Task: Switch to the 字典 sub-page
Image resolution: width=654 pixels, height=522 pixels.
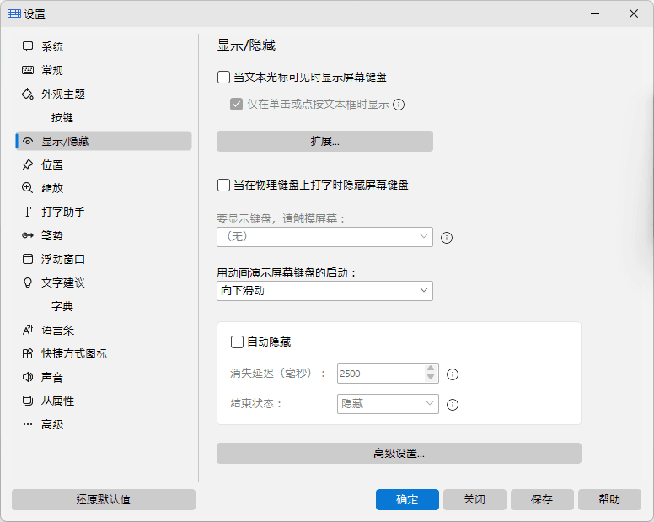Action: tap(103, 307)
